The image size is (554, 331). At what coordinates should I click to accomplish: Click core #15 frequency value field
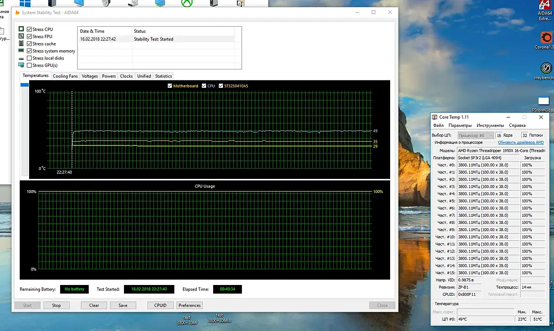(488, 273)
